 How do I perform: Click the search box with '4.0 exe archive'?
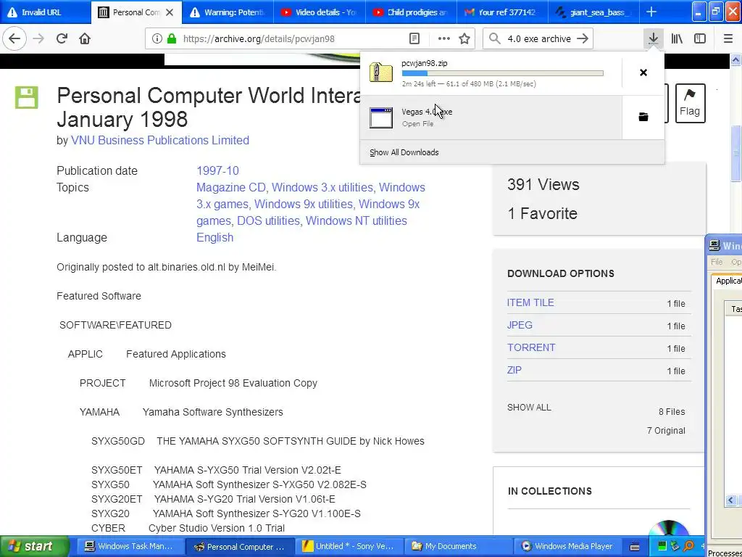pos(539,39)
